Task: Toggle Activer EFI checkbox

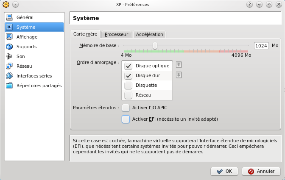Action: click(x=126, y=119)
